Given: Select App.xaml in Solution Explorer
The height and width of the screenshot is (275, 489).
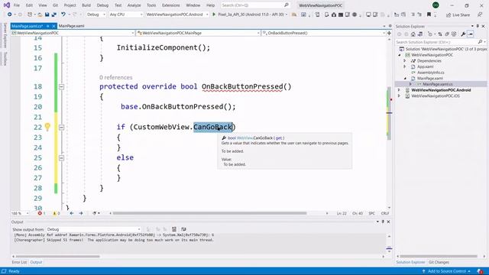Looking at the screenshot, I should [426, 66].
